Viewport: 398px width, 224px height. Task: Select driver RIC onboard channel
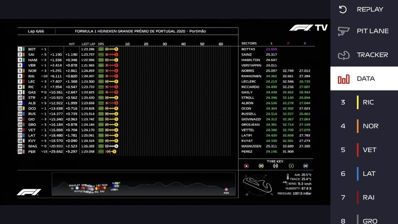364,102
